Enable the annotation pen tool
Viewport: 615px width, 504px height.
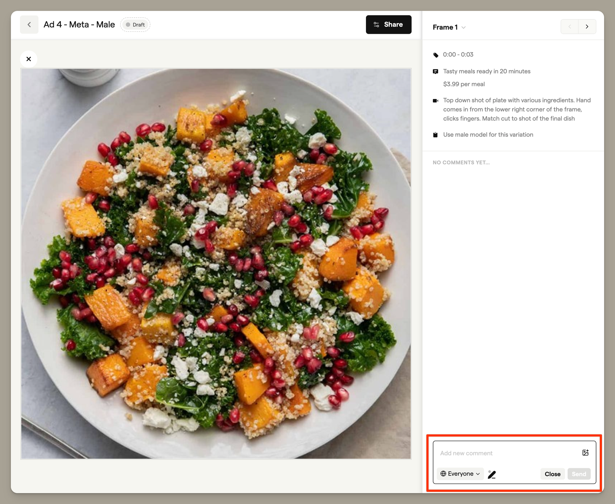[x=492, y=474]
